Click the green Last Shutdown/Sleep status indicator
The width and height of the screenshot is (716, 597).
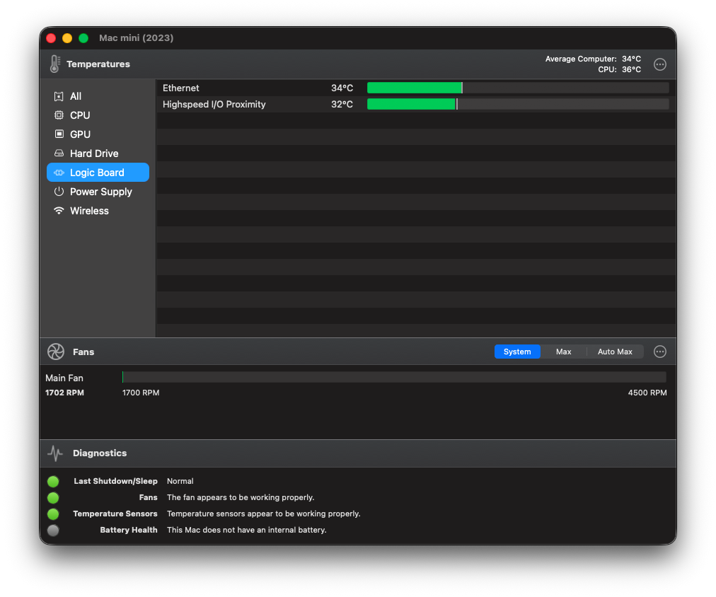pyautogui.click(x=53, y=482)
